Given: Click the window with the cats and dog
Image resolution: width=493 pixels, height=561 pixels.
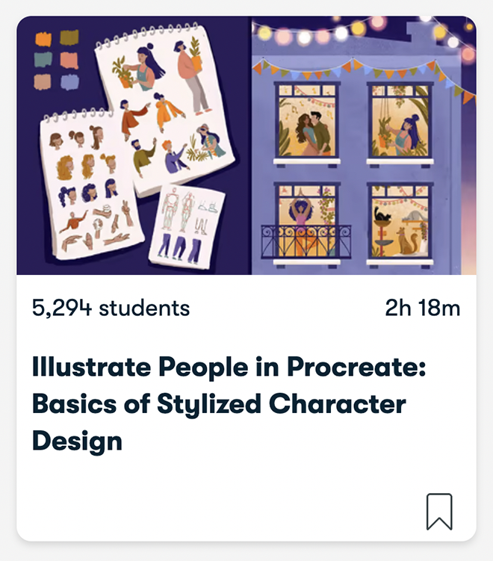Looking at the screenshot, I should coord(401,223).
